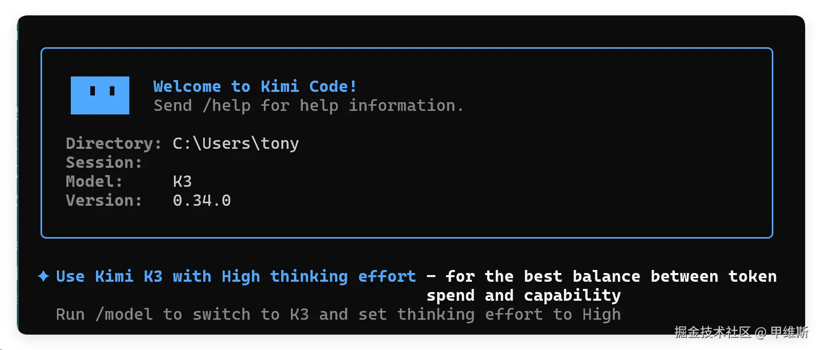Click the 掘金技术社区 watermark text
819x350 pixels.
point(712,333)
